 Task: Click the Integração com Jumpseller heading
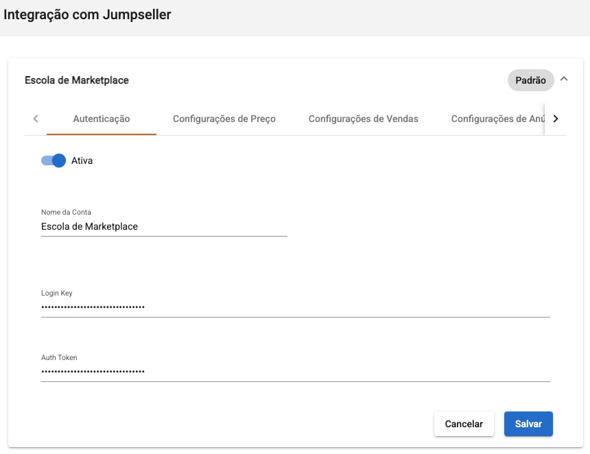[87, 14]
